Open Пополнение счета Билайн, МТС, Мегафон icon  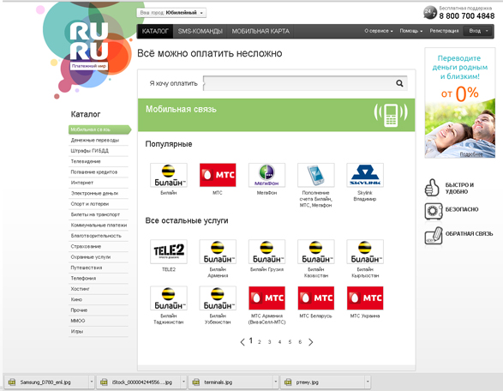pos(315,175)
